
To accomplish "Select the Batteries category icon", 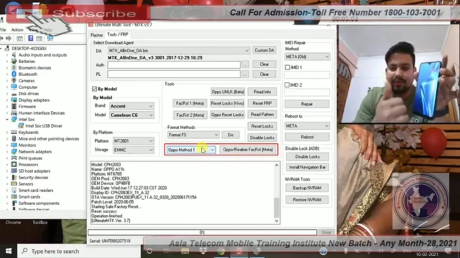I will [x=14, y=61].
